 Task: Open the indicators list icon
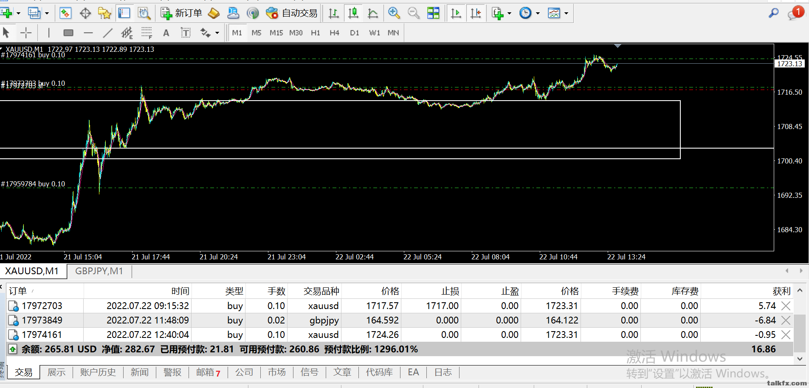click(x=497, y=13)
